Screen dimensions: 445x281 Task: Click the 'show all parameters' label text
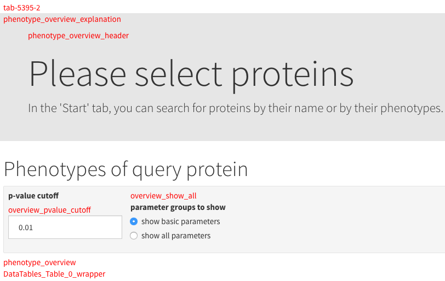click(175, 236)
